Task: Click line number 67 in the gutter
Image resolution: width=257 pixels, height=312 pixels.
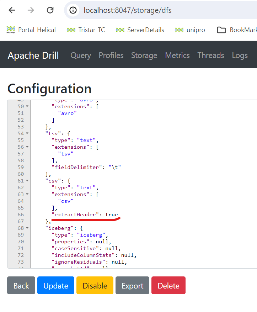Action: point(21,222)
